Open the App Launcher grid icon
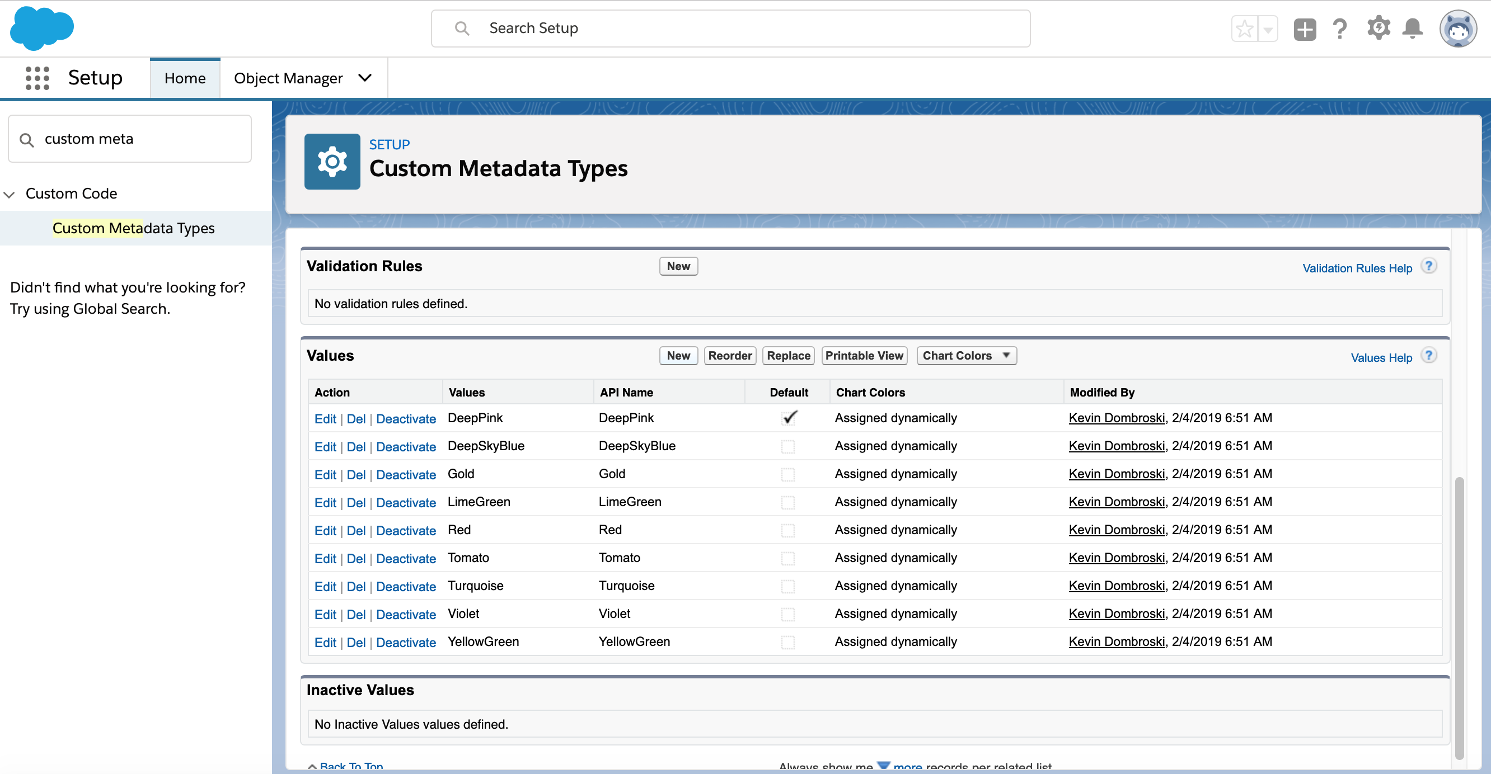Viewport: 1491px width, 774px height. [x=37, y=78]
